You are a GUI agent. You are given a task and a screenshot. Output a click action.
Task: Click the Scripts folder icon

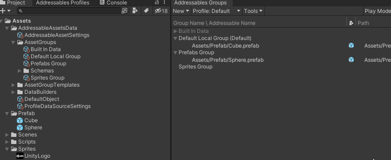click(14, 142)
